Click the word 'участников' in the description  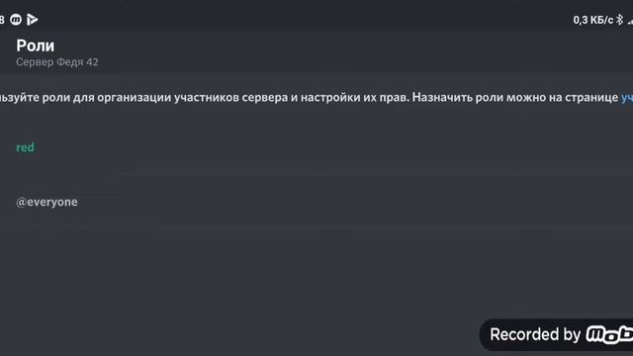(207, 97)
